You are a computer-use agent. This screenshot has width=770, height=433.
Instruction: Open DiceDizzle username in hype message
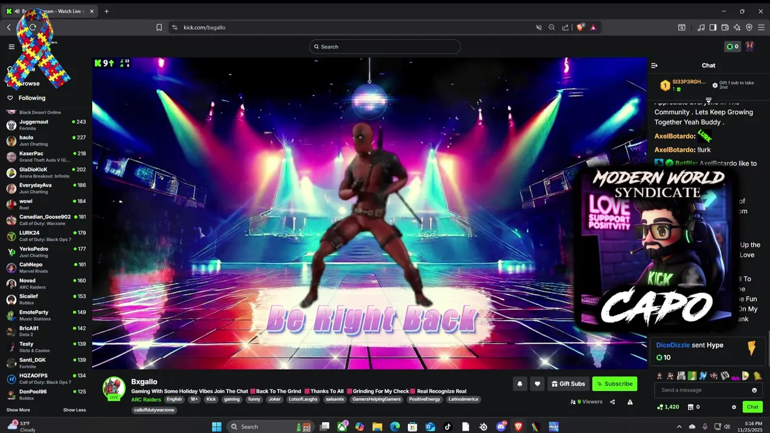click(673, 345)
